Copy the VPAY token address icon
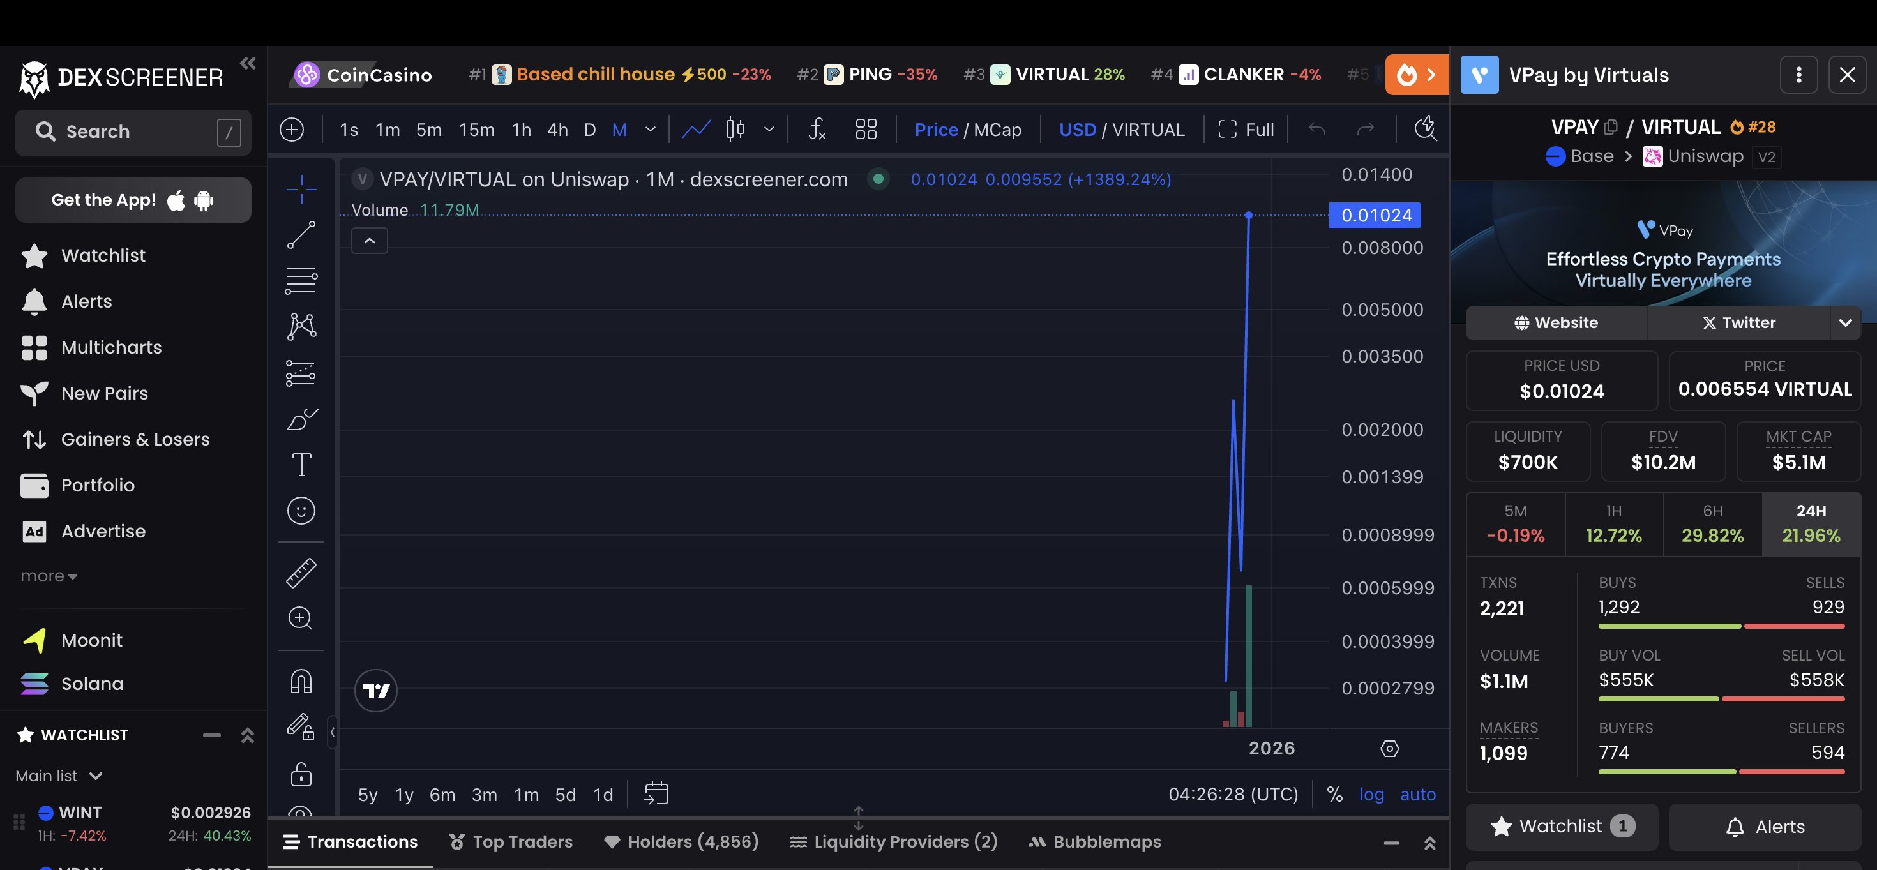This screenshot has height=870, width=1877. click(x=1611, y=128)
